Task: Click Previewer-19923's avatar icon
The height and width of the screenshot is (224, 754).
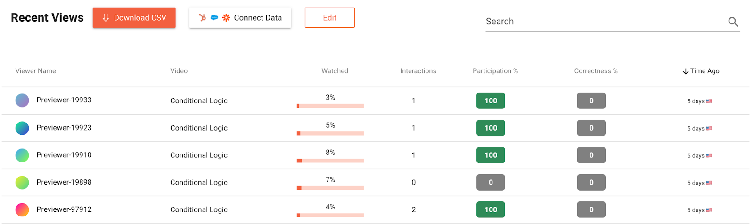Action: pyautogui.click(x=22, y=128)
